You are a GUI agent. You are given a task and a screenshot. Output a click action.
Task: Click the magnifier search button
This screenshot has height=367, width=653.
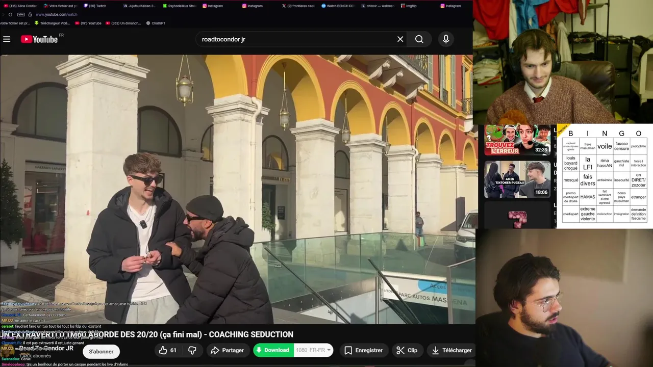tap(419, 39)
